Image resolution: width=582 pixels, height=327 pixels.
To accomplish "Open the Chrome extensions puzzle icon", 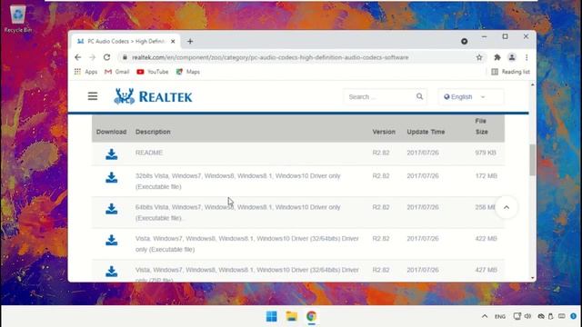I will pos(497,57).
